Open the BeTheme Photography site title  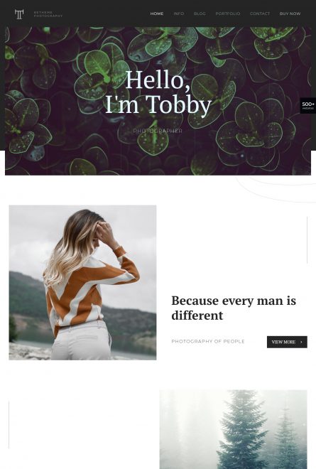tap(48, 14)
